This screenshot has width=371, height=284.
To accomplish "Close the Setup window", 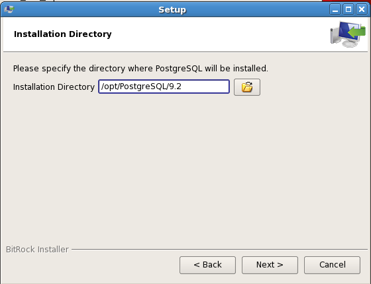I will [x=362, y=10].
